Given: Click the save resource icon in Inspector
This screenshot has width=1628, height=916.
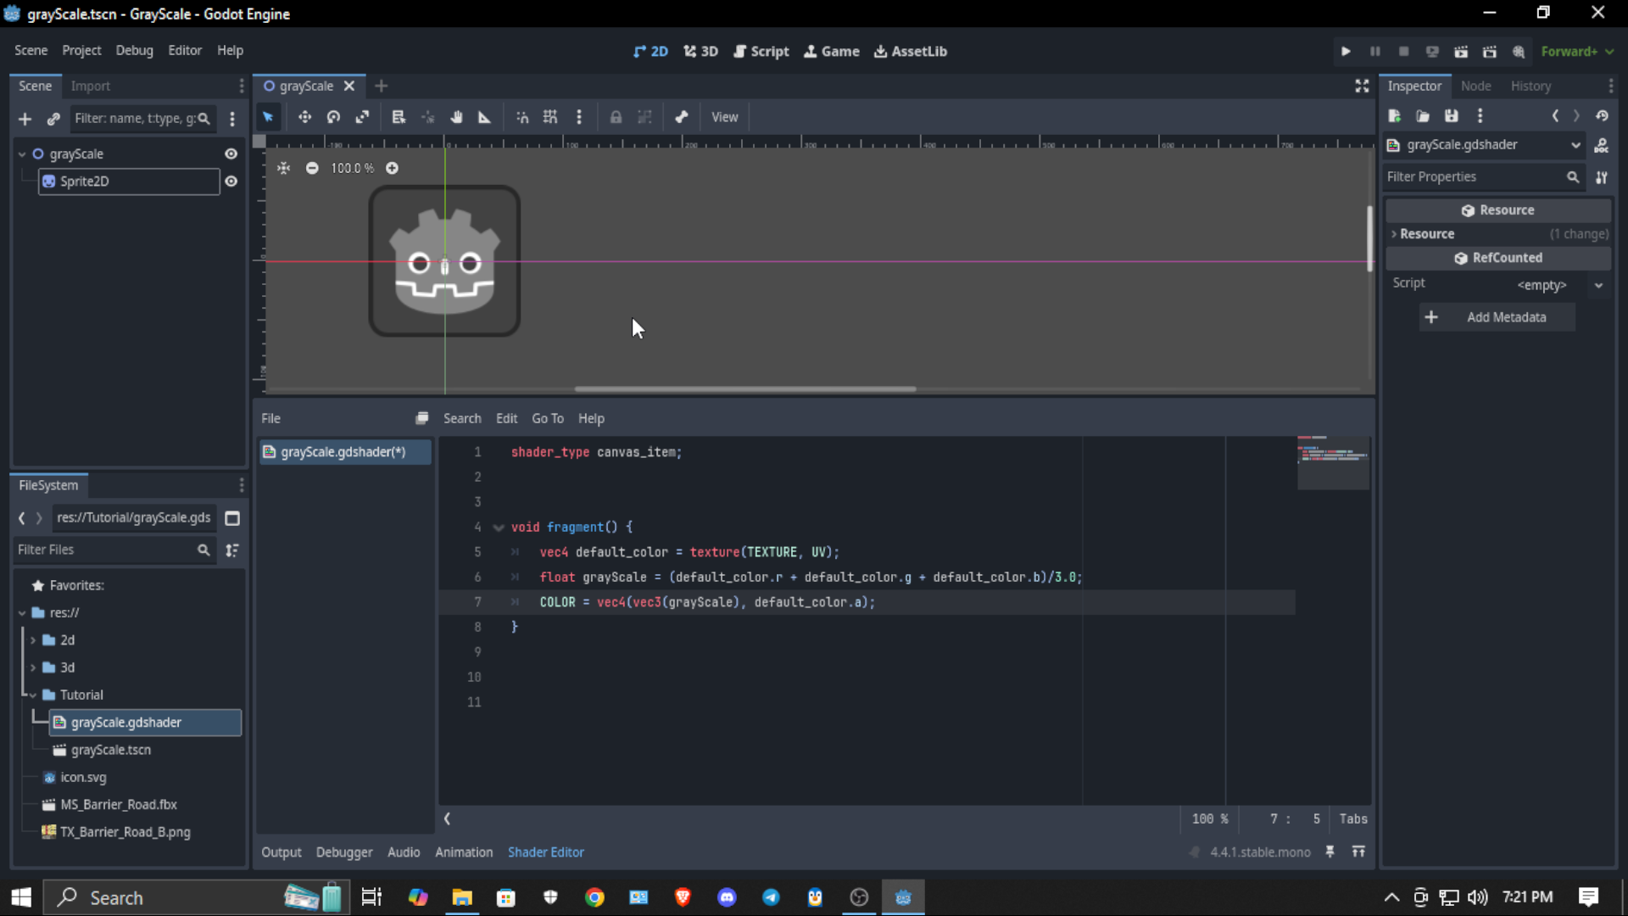Looking at the screenshot, I should tap(1452, 116).
